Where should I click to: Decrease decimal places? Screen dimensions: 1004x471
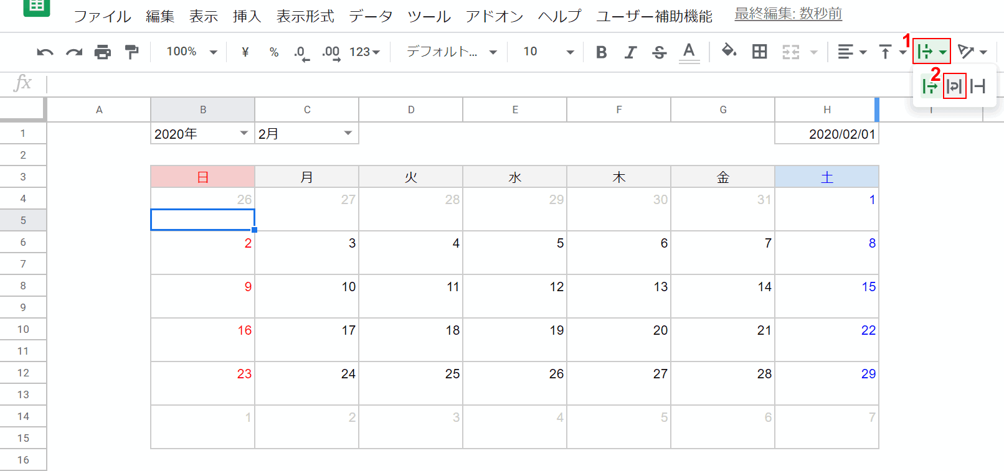pyautogui.click(x=301, y=53)
